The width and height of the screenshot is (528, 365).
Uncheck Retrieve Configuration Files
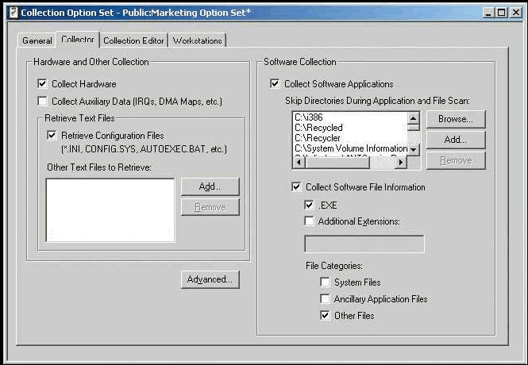tap(52, 135)
